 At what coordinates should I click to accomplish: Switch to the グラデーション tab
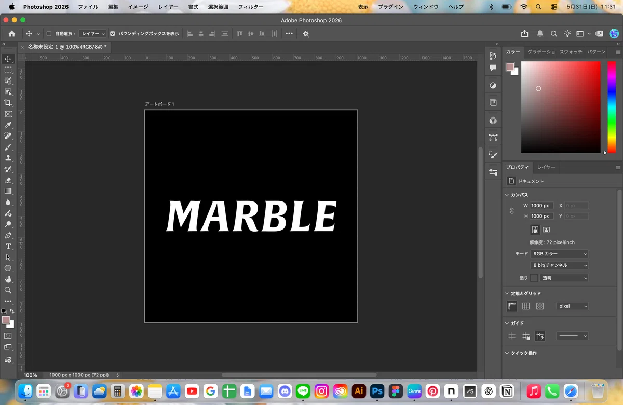click(x=541, y=52)
